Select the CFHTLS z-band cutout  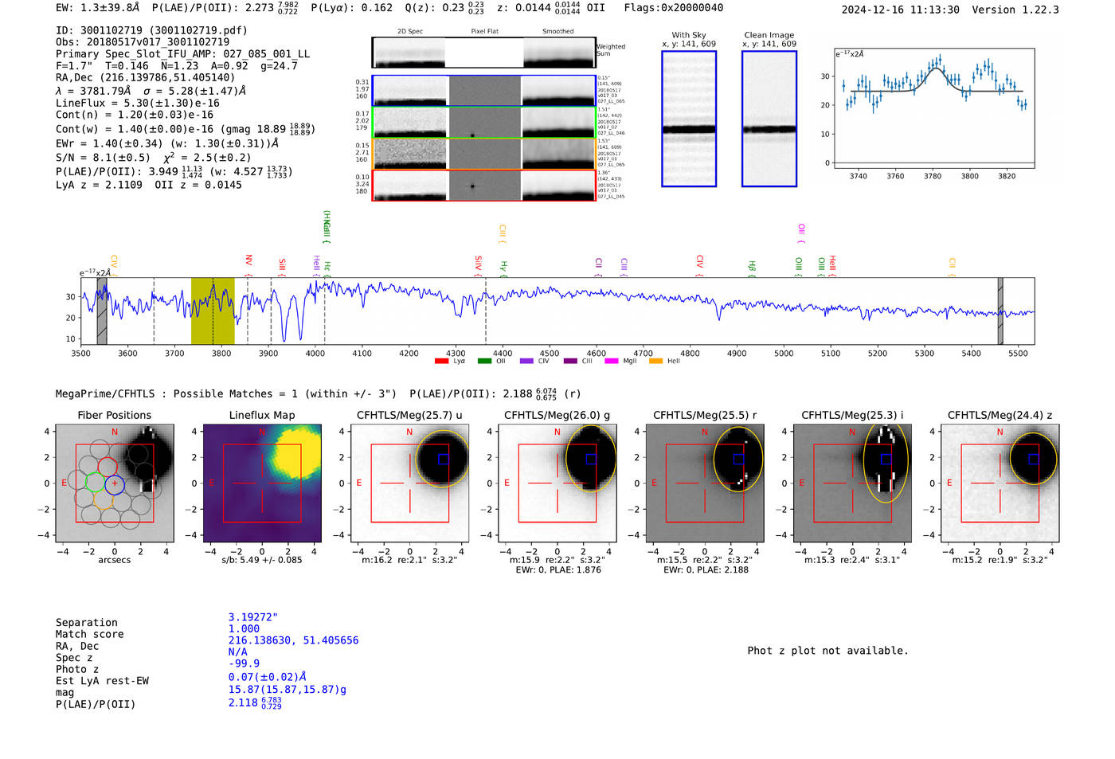coord(1000,483)
